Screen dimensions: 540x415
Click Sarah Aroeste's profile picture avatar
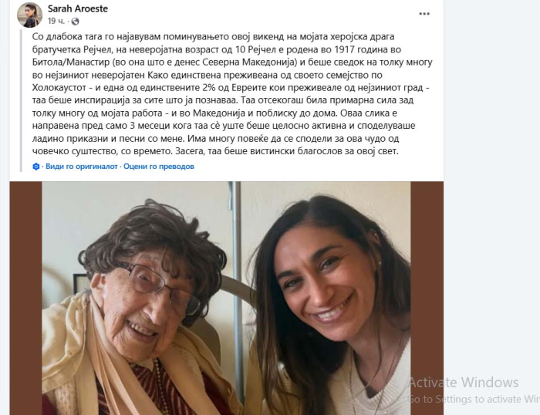[29, 15]
